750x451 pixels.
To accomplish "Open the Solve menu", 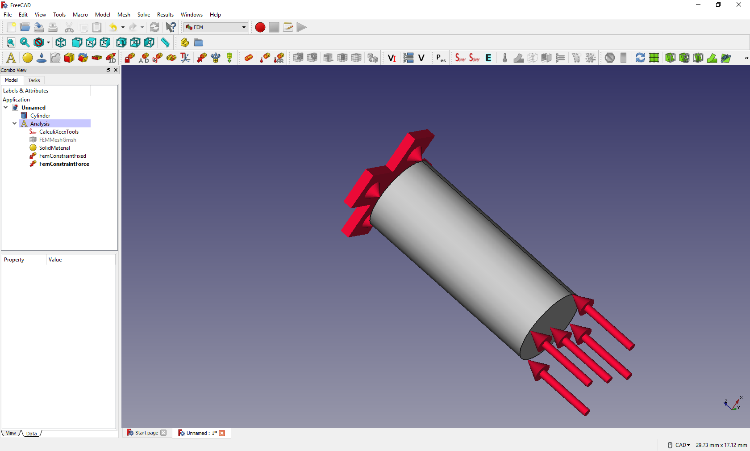I will (x=143, y=15).
